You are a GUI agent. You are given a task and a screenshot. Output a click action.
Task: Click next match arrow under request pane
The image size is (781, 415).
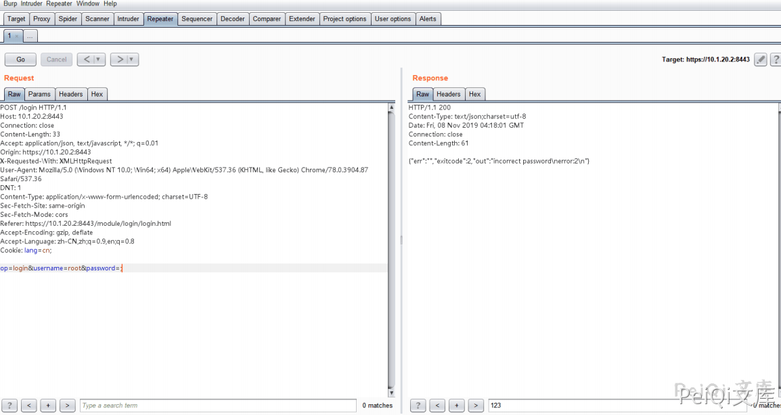(x=67, y=406)
